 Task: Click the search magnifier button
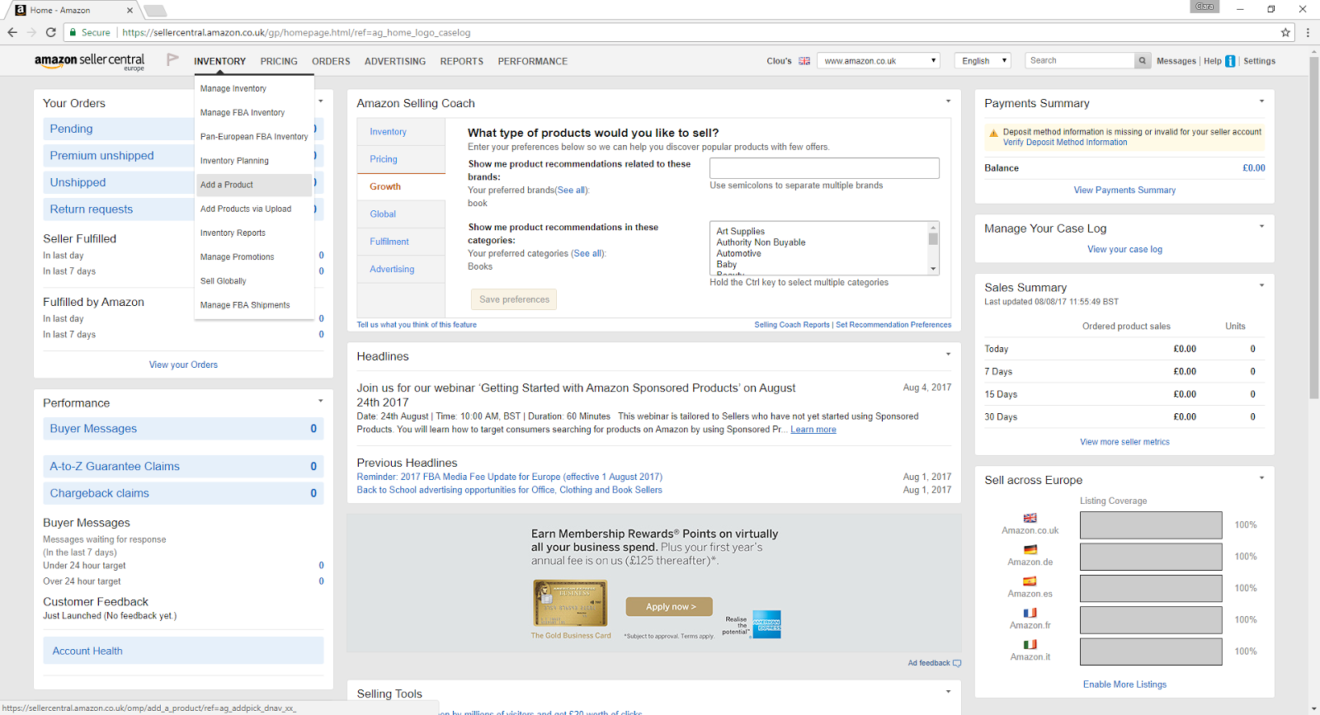pyautogui.click(x=1143, y=60)
